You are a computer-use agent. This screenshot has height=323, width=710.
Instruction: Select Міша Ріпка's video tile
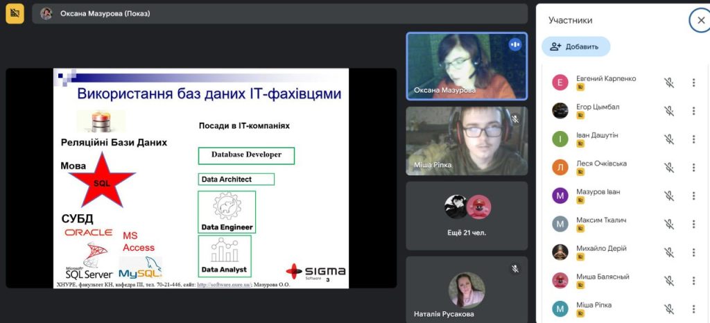[x=466, y=141]
